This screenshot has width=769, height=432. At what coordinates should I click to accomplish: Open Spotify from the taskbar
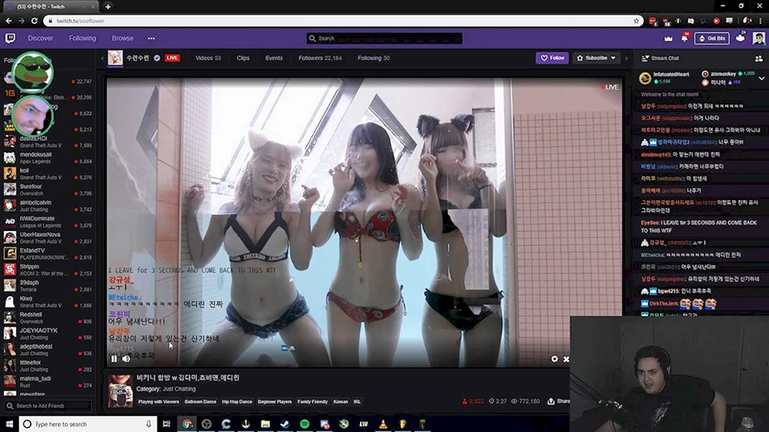305,424
